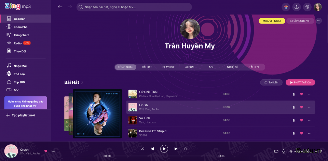
Task: Click Trần Huyền My profile picture
Action: [190, 29]
